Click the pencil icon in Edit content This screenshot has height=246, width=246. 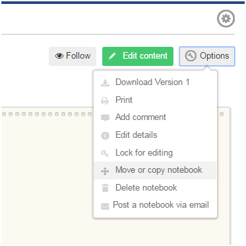[112, 56]
